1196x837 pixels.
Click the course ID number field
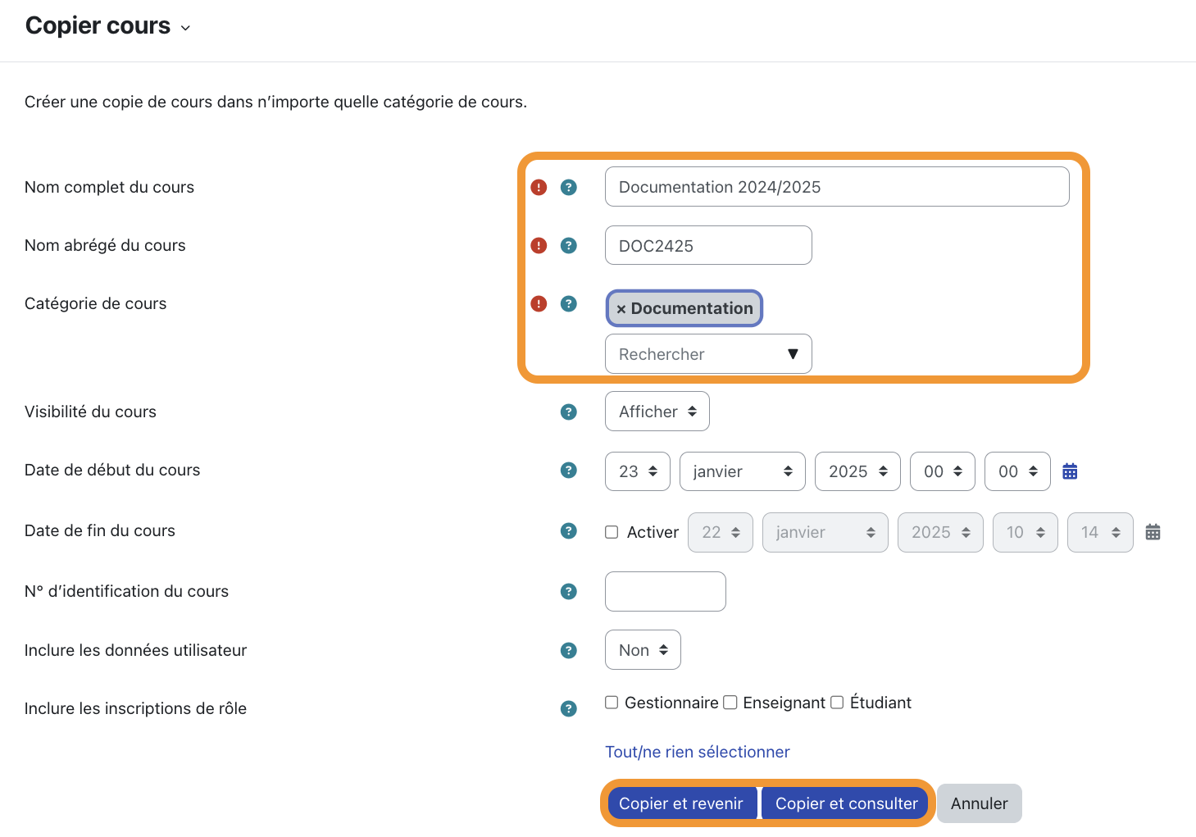point(666,591)
